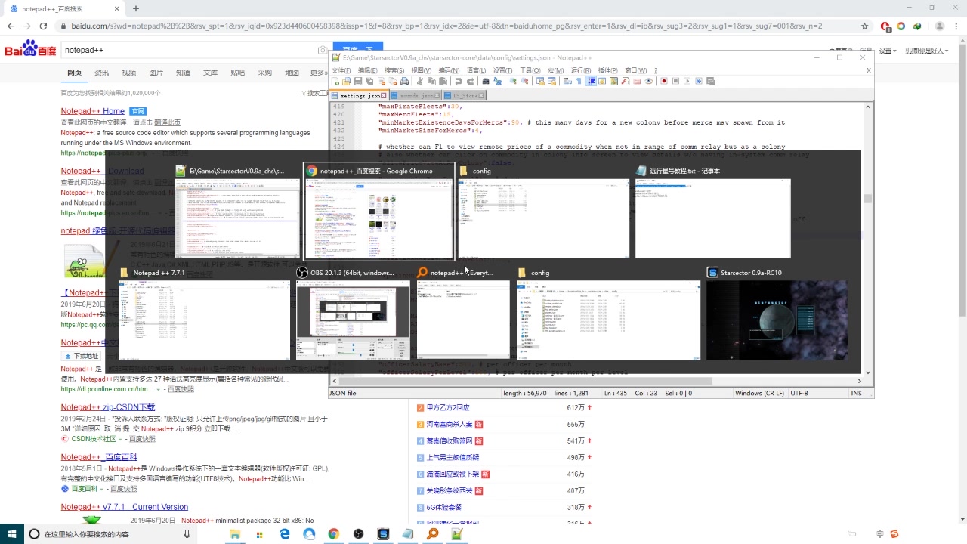Switch to the DS_Store tab
Screen dimensions: 967x544
point(463,96)
